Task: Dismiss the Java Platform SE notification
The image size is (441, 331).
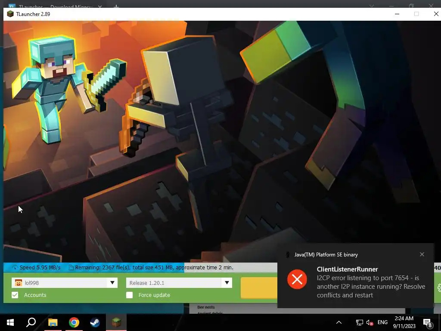Action: (422, 254)
